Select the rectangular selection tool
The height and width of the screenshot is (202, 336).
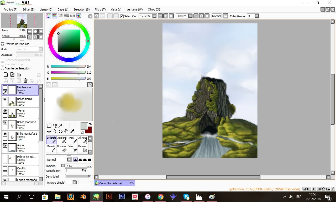pos(49,126)
